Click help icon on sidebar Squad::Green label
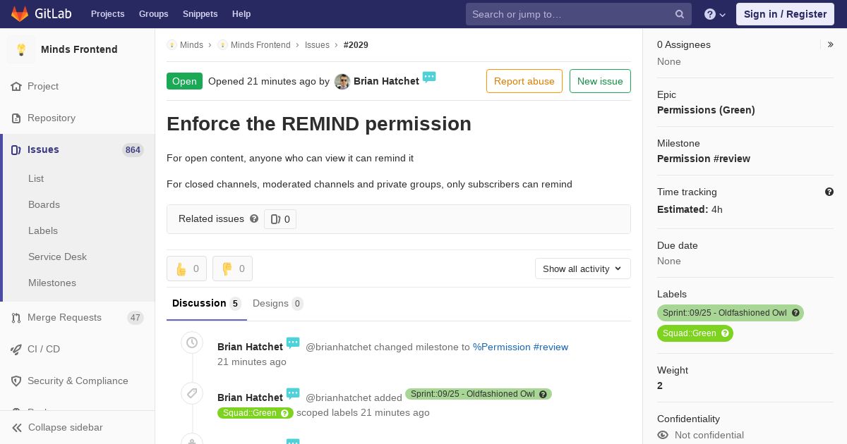 click(725, 333)
